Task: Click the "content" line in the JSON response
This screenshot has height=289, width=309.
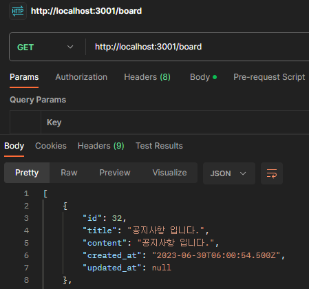Action: (151, 243)
